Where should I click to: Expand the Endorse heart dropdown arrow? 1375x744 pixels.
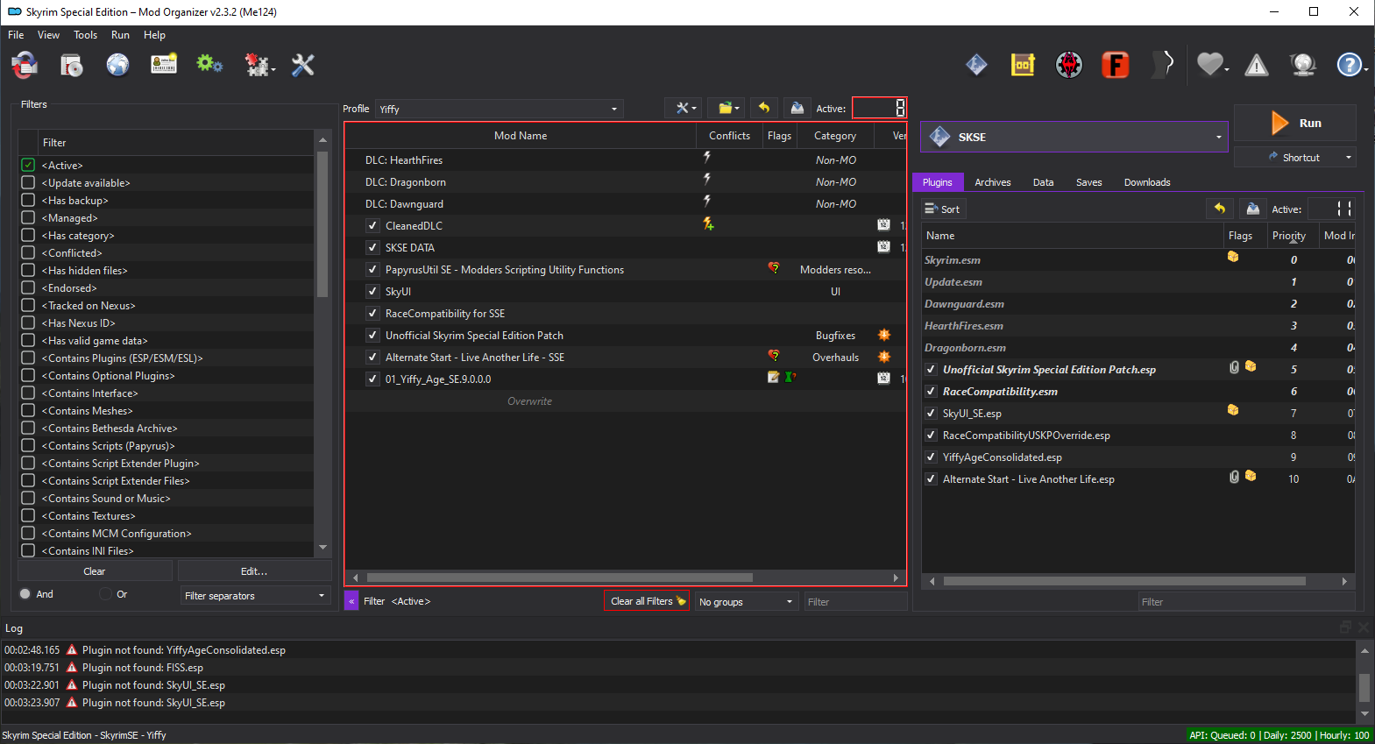click(1227, 68)
